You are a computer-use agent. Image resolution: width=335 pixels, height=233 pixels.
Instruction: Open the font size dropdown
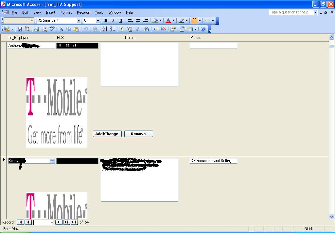[98, 21]
